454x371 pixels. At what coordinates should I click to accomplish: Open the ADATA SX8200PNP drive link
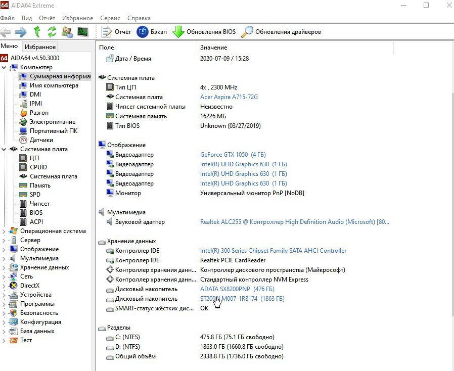pyautogui.click(x=237, y=289)
